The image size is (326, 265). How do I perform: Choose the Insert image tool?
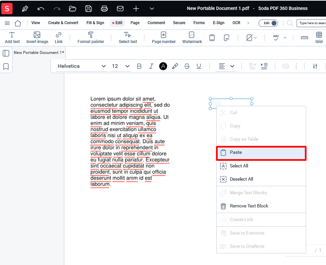tap(37, 38)
